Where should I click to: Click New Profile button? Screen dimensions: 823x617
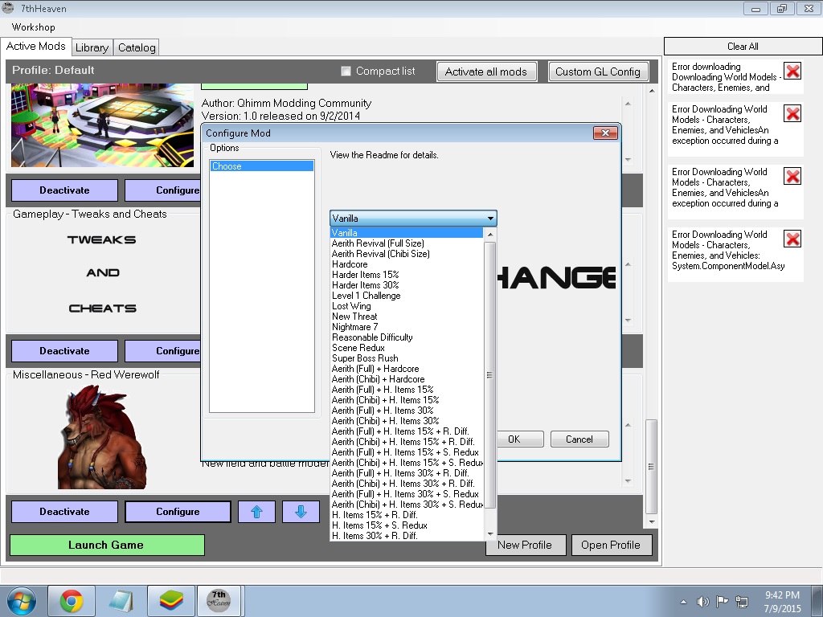click(x=524, y=545)
